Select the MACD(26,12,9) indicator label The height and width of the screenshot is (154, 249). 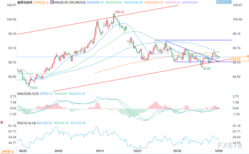(28, 94)
